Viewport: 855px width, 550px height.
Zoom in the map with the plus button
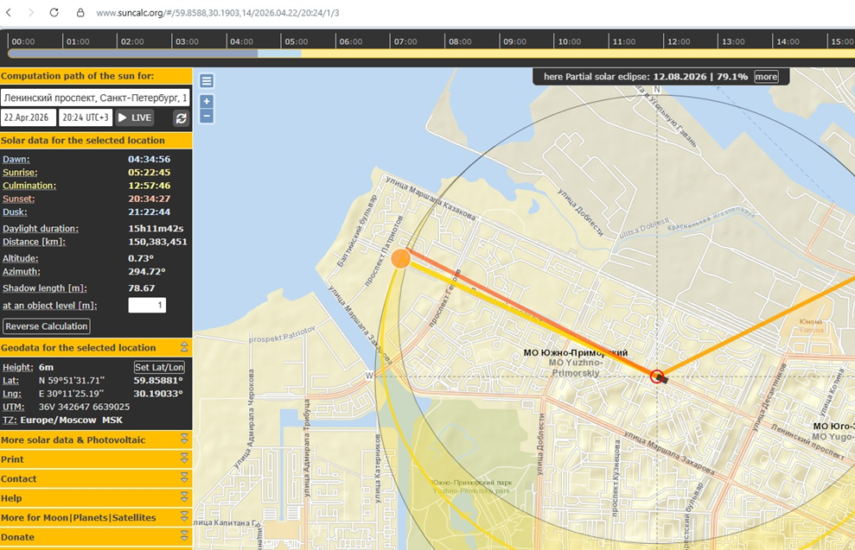[207, 101]
